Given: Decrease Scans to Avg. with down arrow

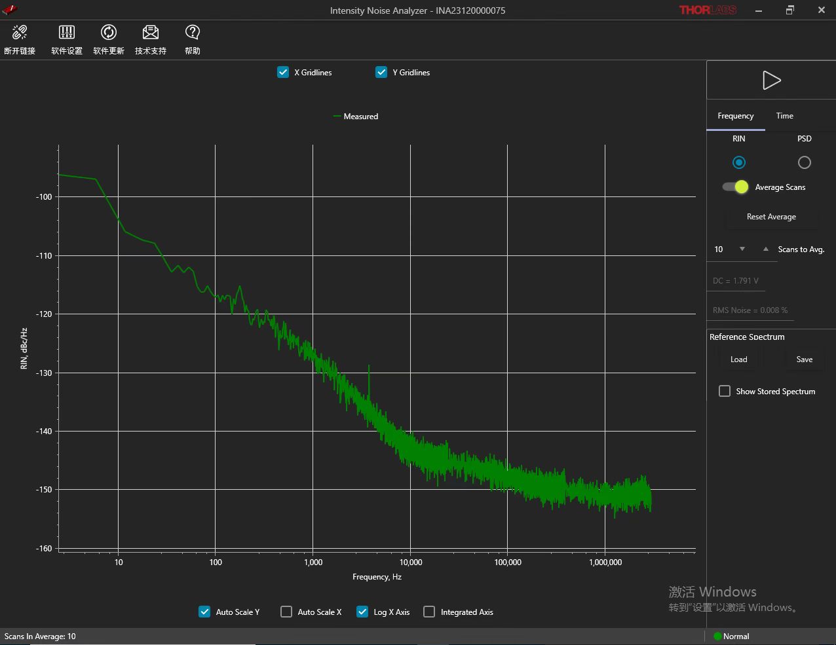Looking at the screenshot, I should pyautogui.click(x=742, y=249).
